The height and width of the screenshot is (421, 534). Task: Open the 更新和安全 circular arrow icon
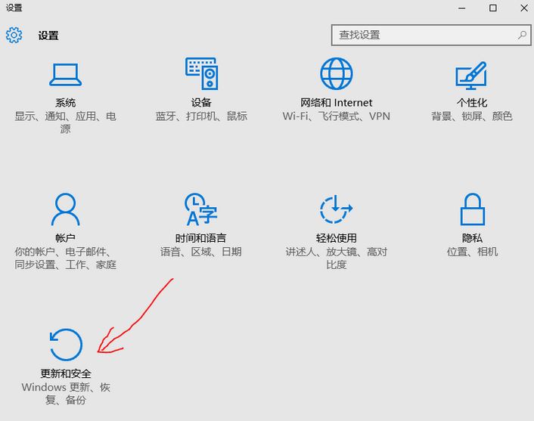point(65,345)
